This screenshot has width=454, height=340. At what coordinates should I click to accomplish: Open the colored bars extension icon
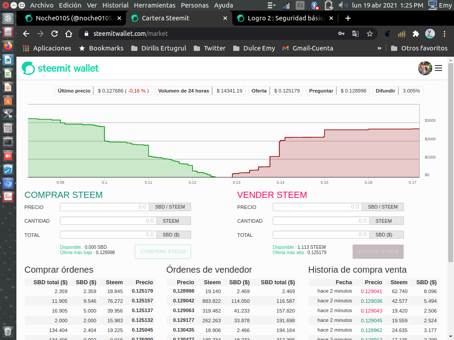tap(402, 34)
